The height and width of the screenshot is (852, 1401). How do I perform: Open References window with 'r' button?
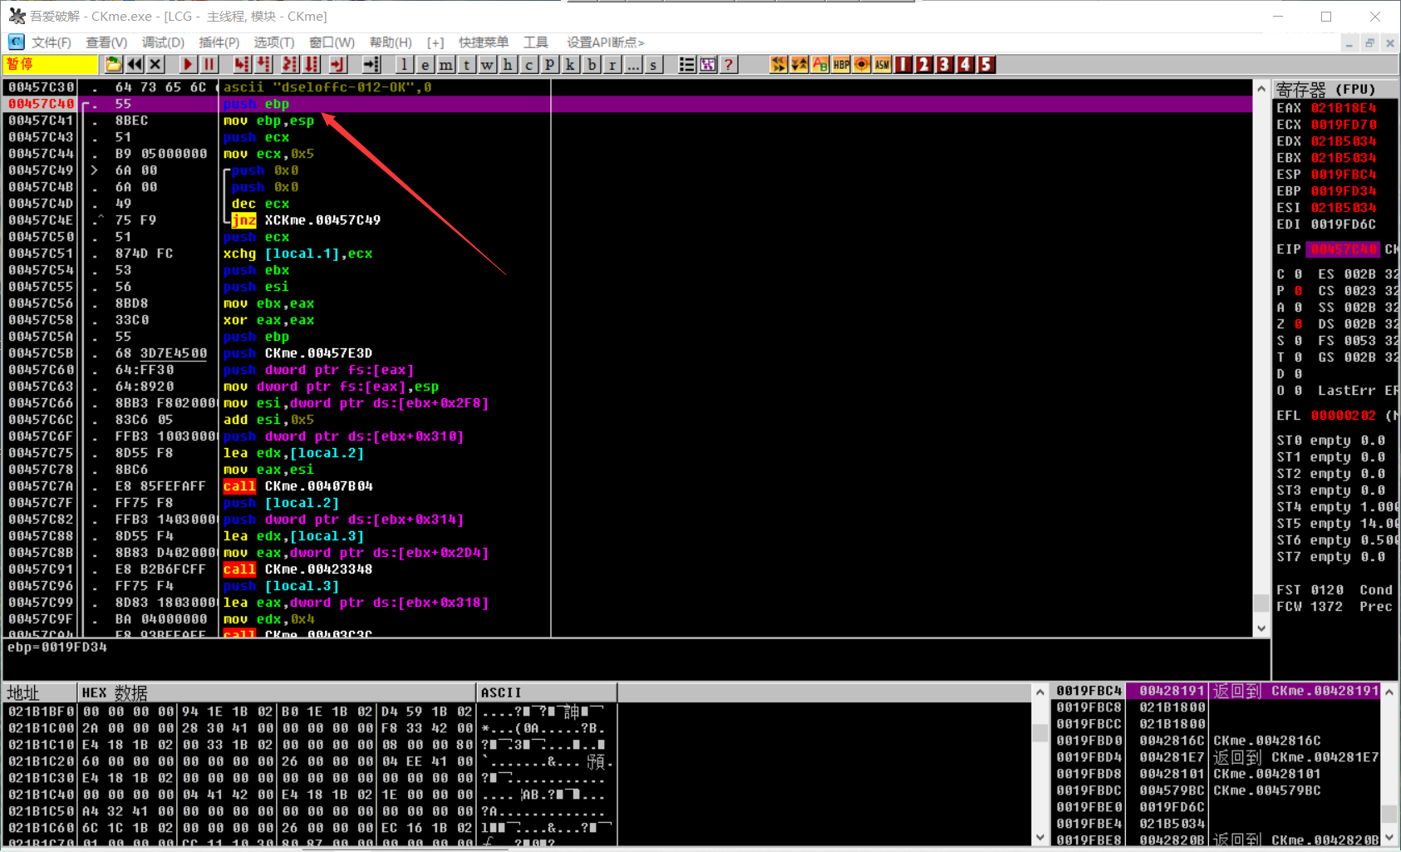coord(612,65)
